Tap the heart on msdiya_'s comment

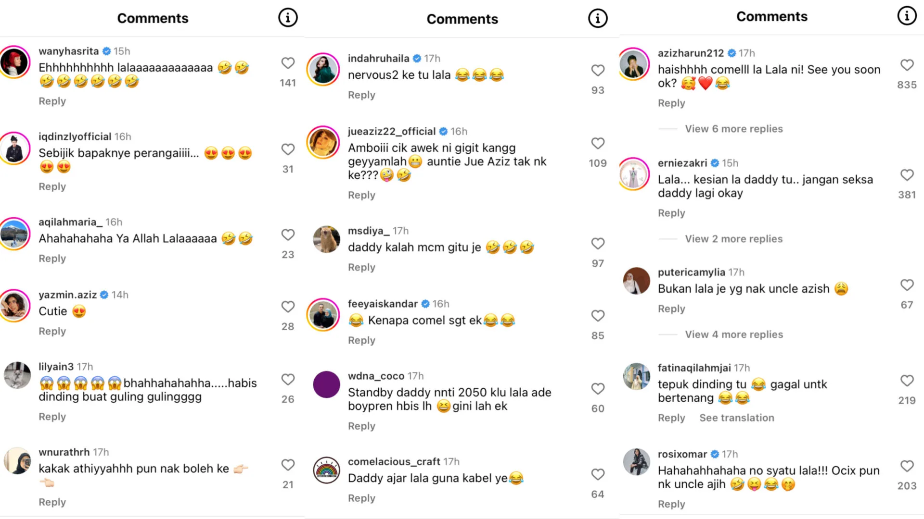pyautogui.click(x=598, y=244)
